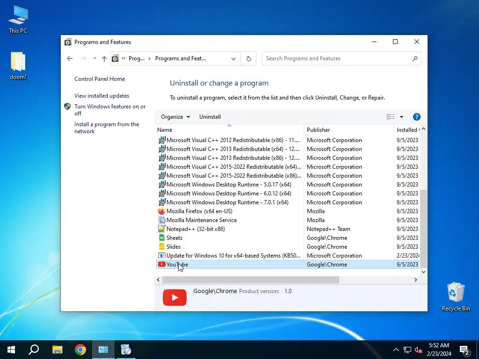Image resolution: width=479 pixels, height=359 pixels.
Task: Click the horizontal scrollbar thumb
Action: point(251,280)
